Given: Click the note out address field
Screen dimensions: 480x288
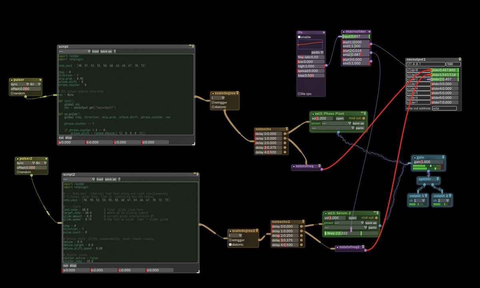Looking at the screenshot, I should (444, 108).
